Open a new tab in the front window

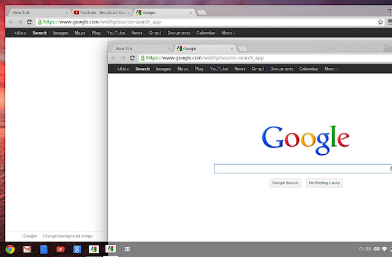coord(243,48)
